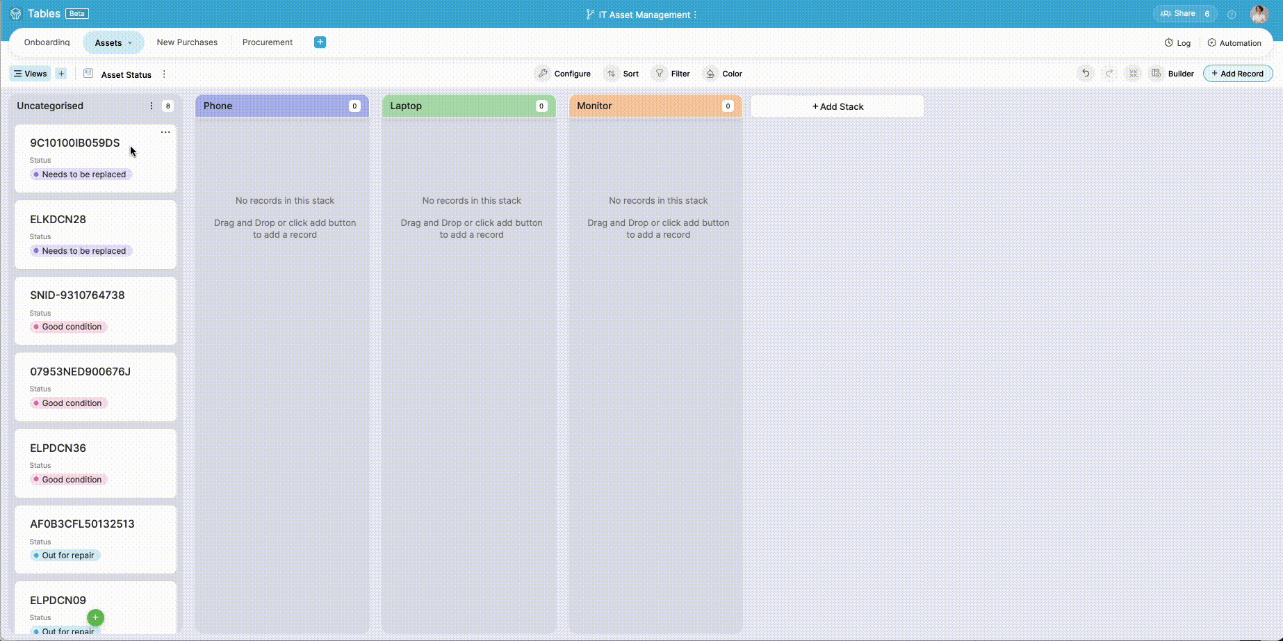Open the ELPDCN09 record card
1283x641 pixels.
coord(95,608)
